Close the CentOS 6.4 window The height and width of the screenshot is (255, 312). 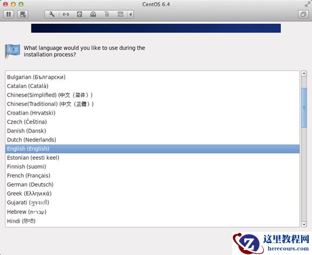click(x=5, y=4)
